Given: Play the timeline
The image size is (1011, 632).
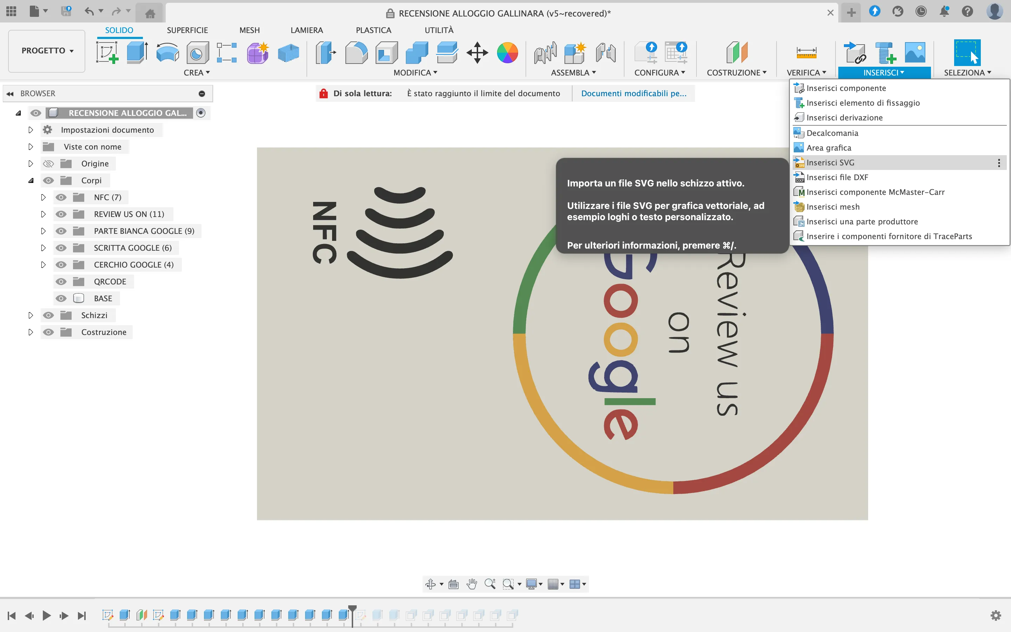Looking at the screenshot, I should [47, 615].
